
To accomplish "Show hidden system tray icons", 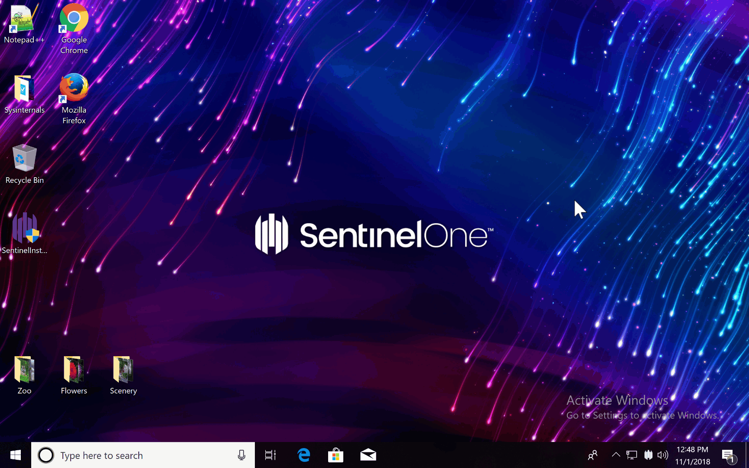I will pos(616,455).
